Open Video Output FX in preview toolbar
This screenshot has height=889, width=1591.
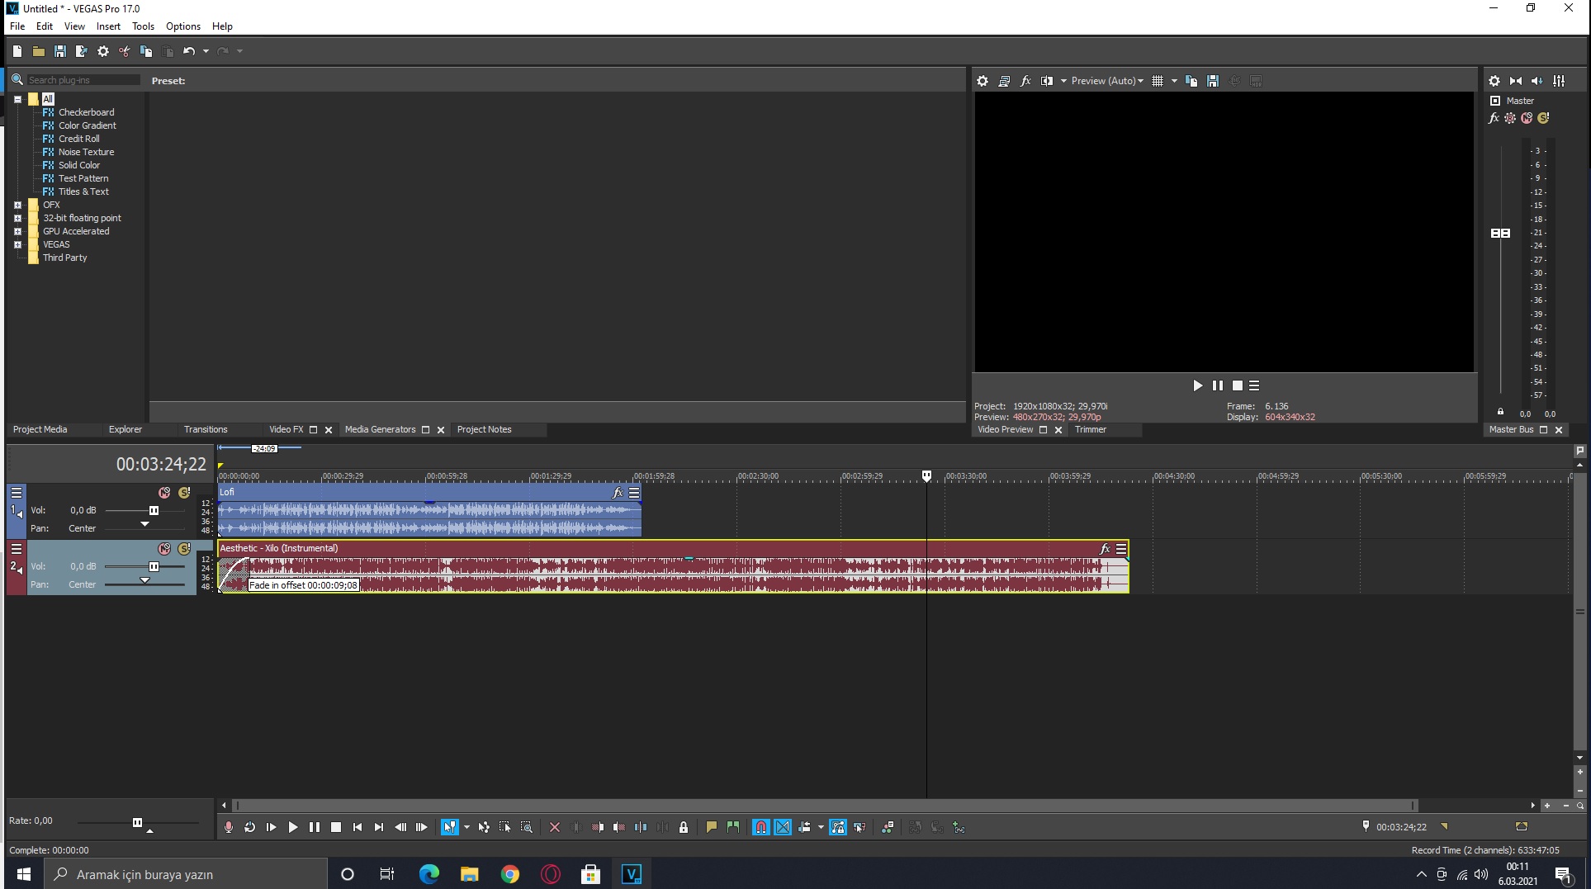(x=1025, y=81)
